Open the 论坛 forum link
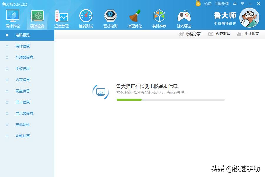 208,4
